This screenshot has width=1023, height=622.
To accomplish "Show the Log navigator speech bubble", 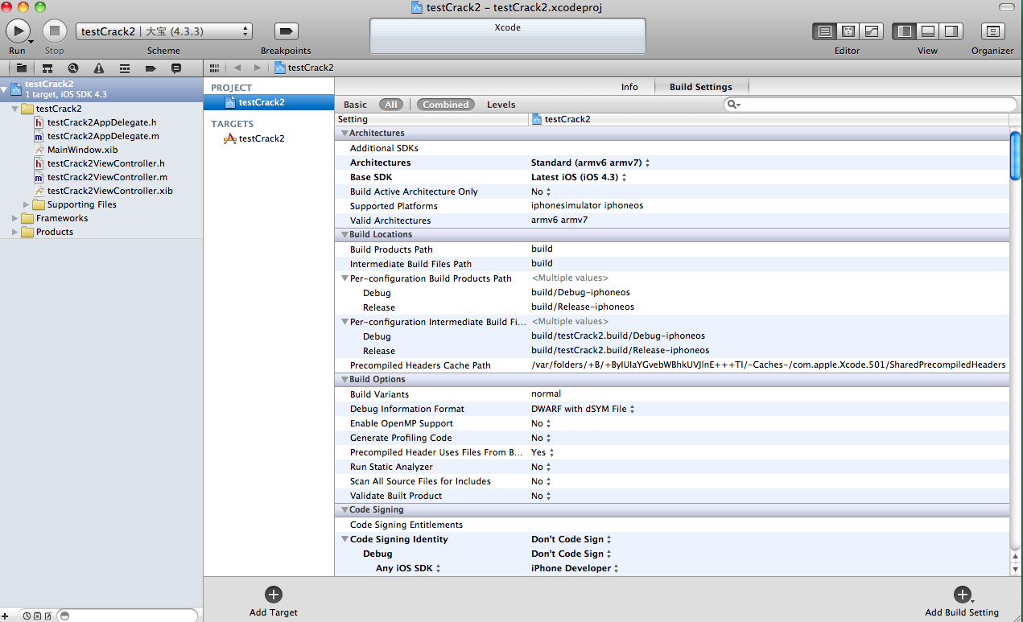I will 176,68.
